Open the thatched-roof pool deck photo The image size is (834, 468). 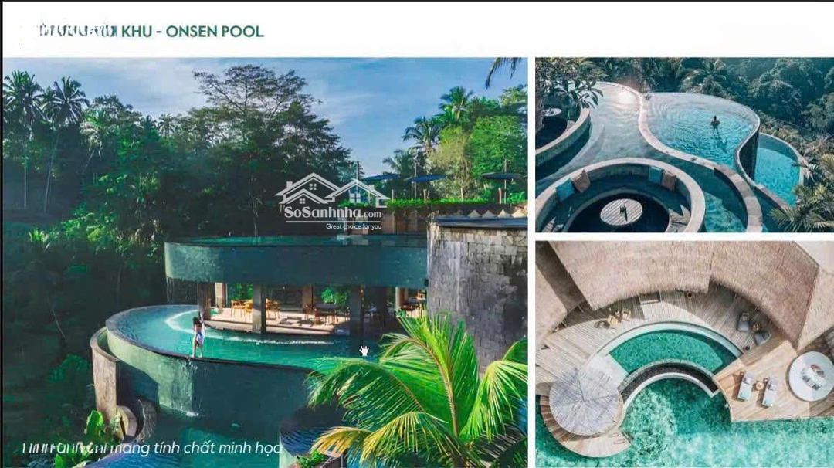pyautogui.click(x=684, y=354)
